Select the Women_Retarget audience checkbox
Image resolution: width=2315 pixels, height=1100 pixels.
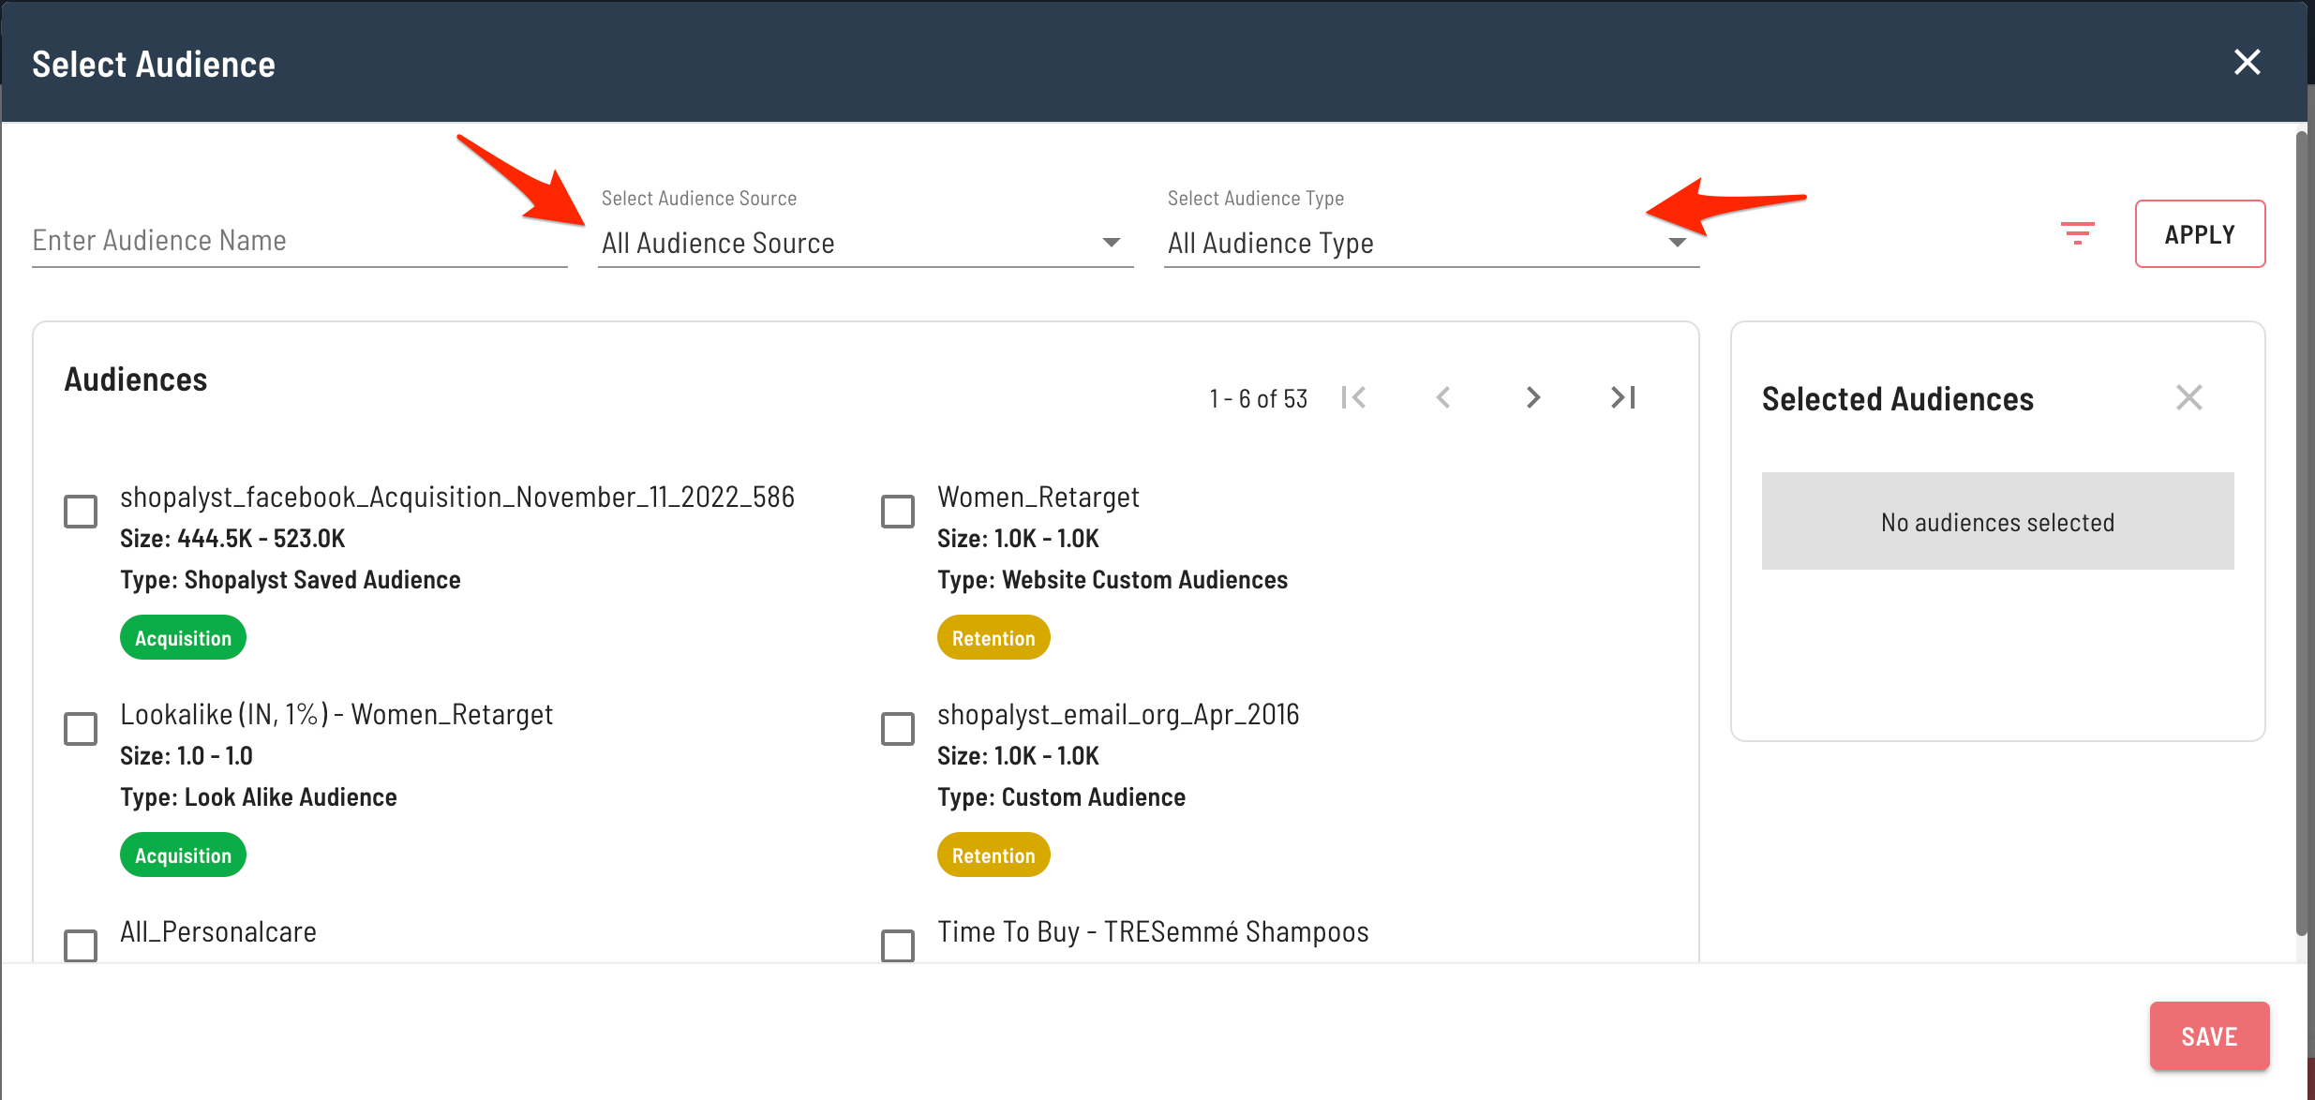[x=898, y=512]
